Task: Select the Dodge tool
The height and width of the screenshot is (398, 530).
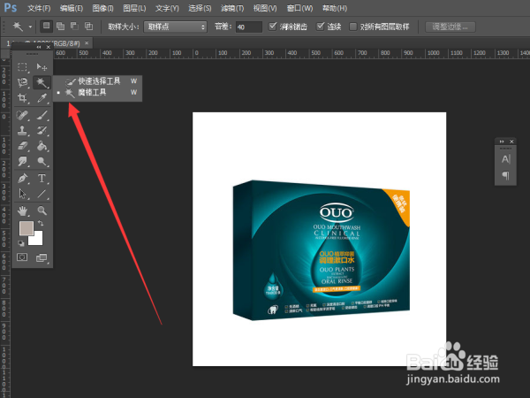Action: point(42,161)
